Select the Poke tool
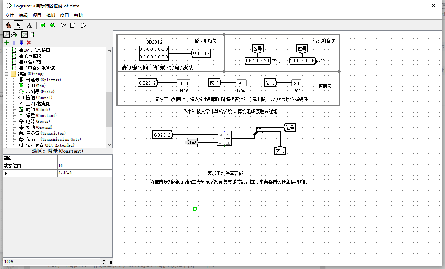Image resolution: width=445 pixels, height=269 pixels. [8, 25]
